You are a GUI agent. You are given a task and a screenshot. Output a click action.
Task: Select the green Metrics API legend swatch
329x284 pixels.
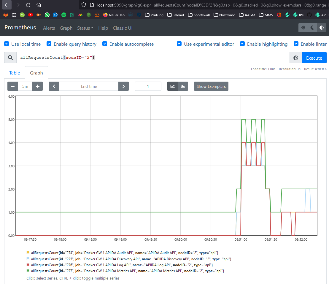28,271
